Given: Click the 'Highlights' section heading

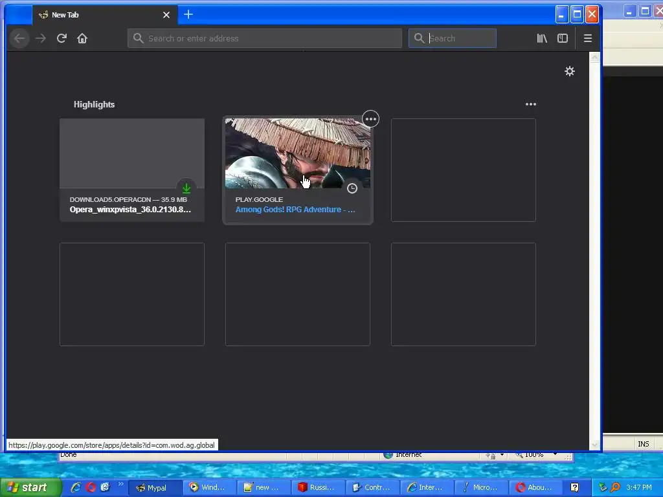Looking at the screenshot, I should pos(95,104).
